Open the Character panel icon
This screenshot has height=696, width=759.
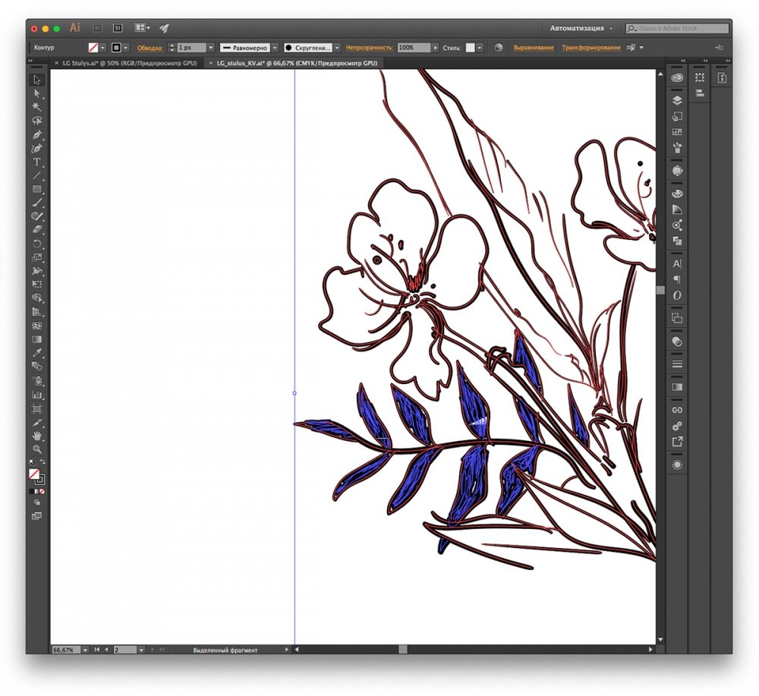click(677, 264)
